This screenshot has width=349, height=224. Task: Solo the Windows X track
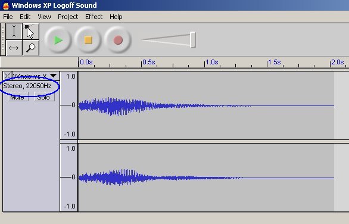(44, 97)
